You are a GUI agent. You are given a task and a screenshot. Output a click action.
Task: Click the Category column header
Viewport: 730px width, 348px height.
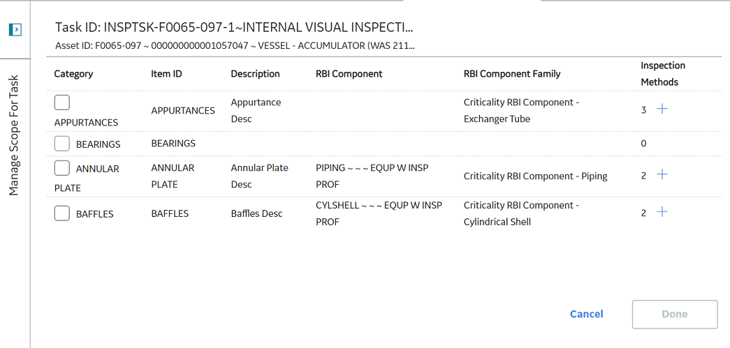pyautogui.click(x=73, y=74)
